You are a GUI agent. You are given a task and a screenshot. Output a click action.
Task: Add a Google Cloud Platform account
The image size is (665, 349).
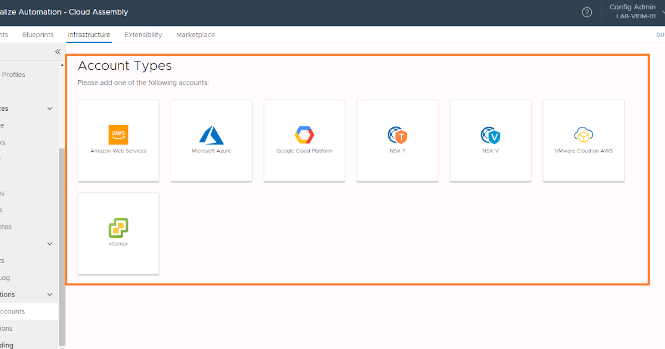(304, 140)
